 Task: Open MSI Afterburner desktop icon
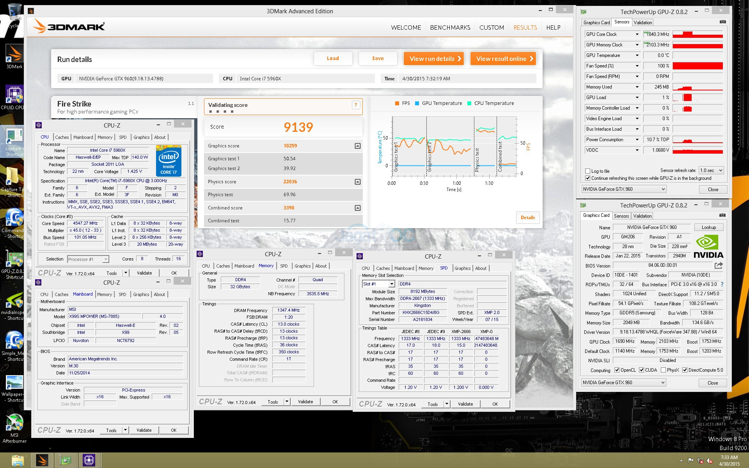click(14, 428)
